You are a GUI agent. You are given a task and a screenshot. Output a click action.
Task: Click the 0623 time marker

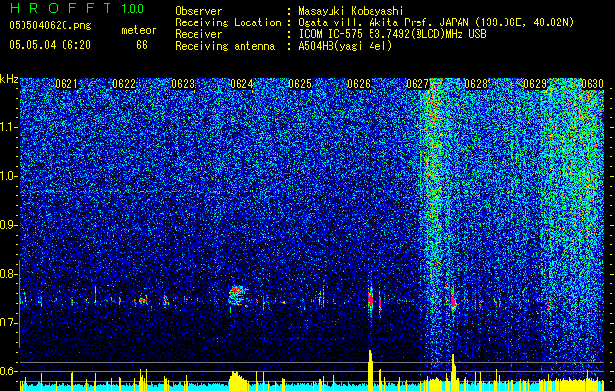pos(183,84)
